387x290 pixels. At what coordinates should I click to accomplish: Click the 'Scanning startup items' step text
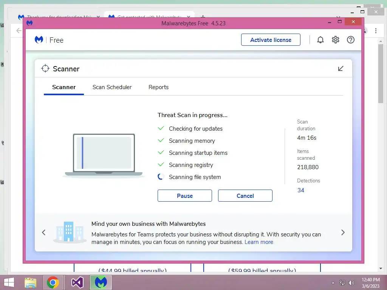click(x=198, y=153)
